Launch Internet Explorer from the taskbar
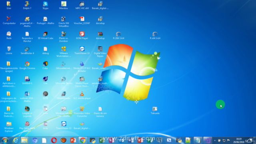 click(x=15, y=140)
